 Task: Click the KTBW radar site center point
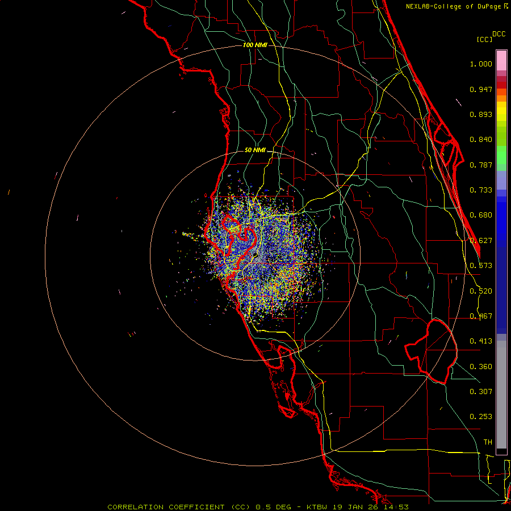(255, 255)
